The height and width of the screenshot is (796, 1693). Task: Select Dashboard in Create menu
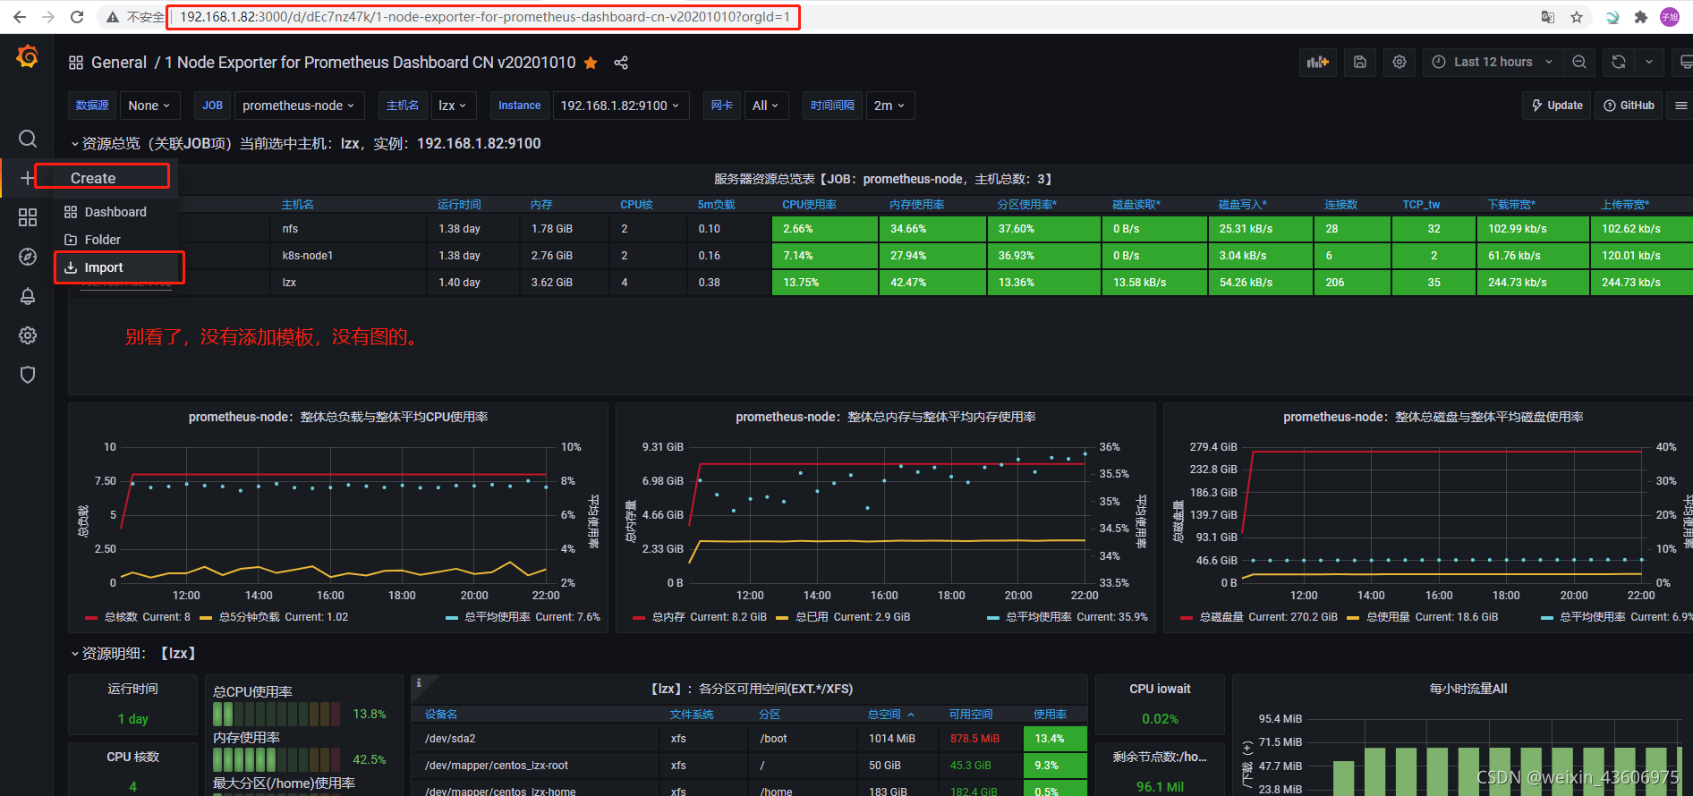pos(115,212)
